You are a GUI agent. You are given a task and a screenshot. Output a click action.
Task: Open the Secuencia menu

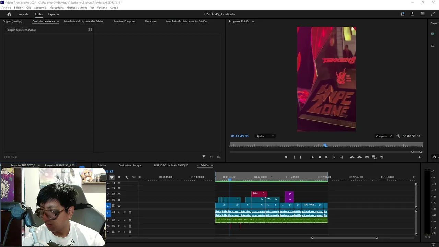[x=40, y=8]
